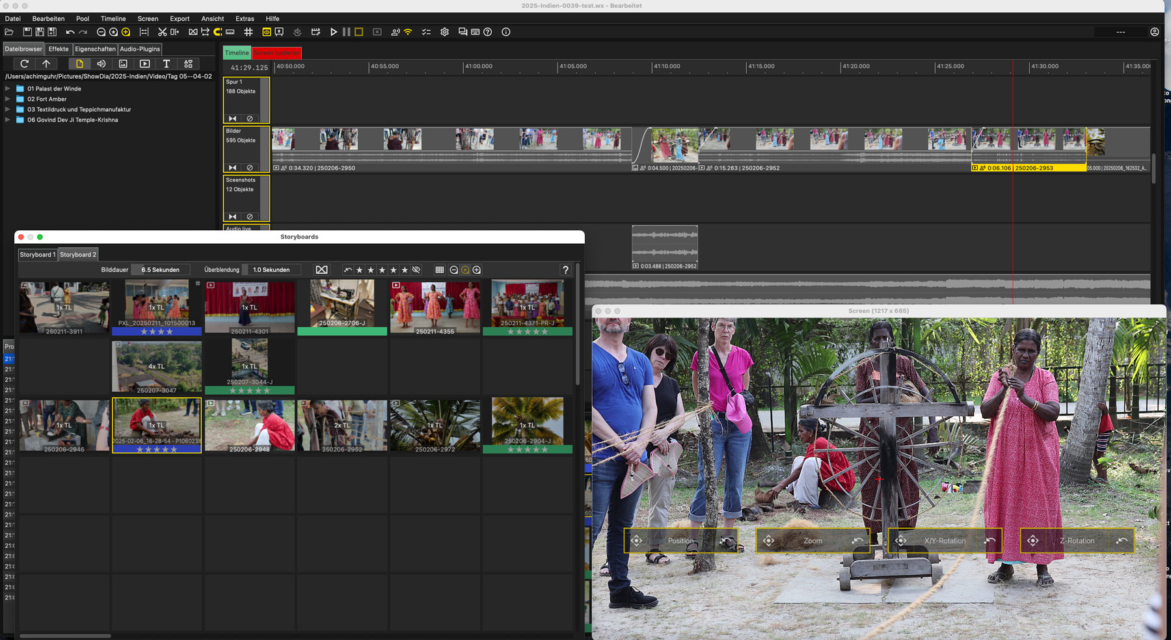Reset Z-Rotation with its undo arrow
The height and width of the screenshot is (640, 1171).
[x=1122, y=540]
